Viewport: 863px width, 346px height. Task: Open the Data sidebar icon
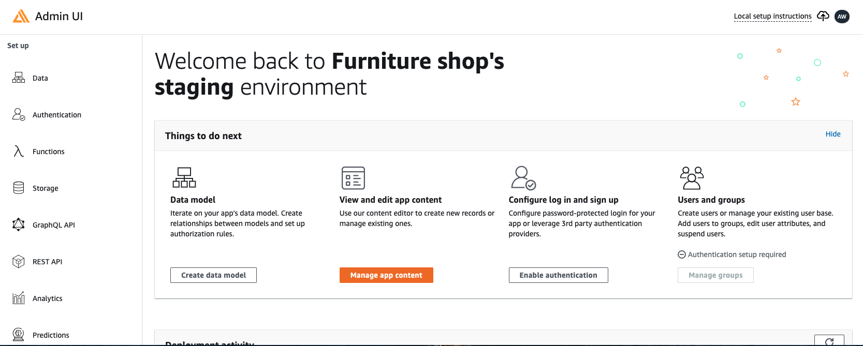pos(19,78)
